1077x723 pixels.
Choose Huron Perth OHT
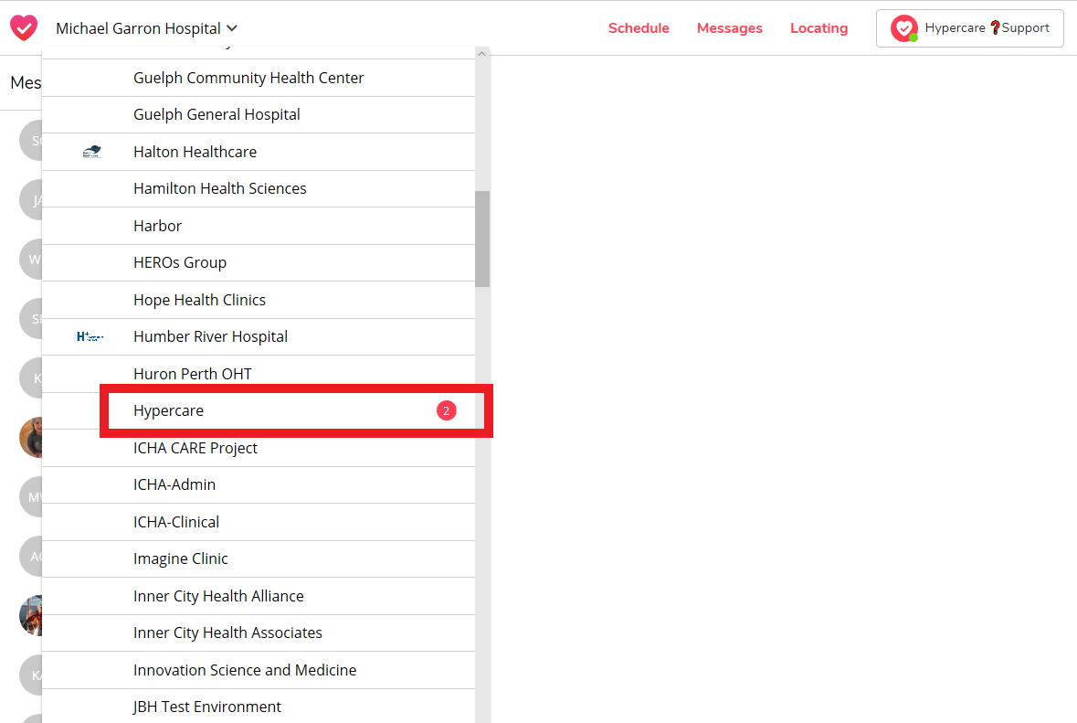point(259,374)
